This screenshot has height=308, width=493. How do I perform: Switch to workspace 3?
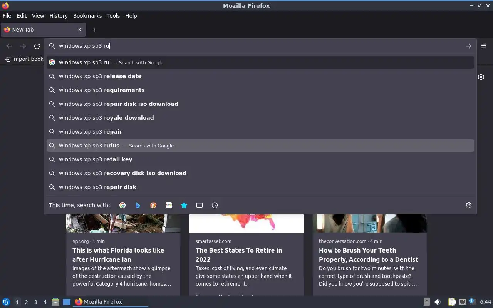coord(35,302)
